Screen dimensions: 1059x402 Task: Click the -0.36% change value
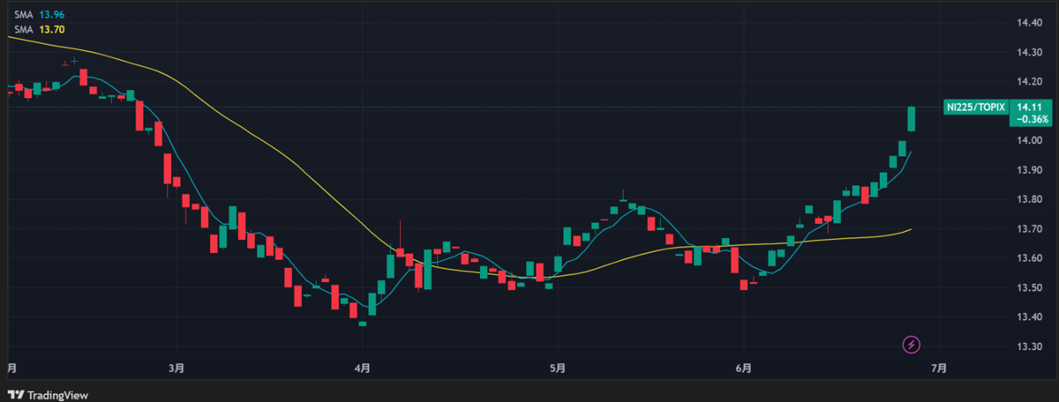click(x=1031, y=119)
